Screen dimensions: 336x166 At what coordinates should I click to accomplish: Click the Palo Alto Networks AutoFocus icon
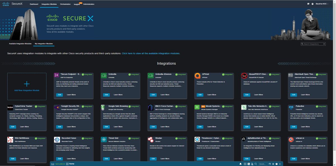(x=244, y=107)
